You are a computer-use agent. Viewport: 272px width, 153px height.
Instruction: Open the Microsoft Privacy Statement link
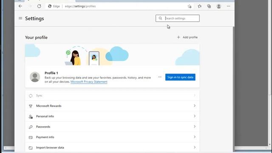pyautogui.click(x=89, y=82)
